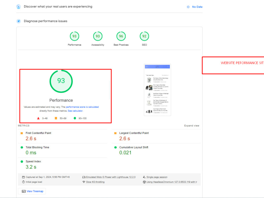Screen dimensions: 264x198
Task: Click the 0.021 Cumulative Layout Shift value
Action: click(125, 153)
